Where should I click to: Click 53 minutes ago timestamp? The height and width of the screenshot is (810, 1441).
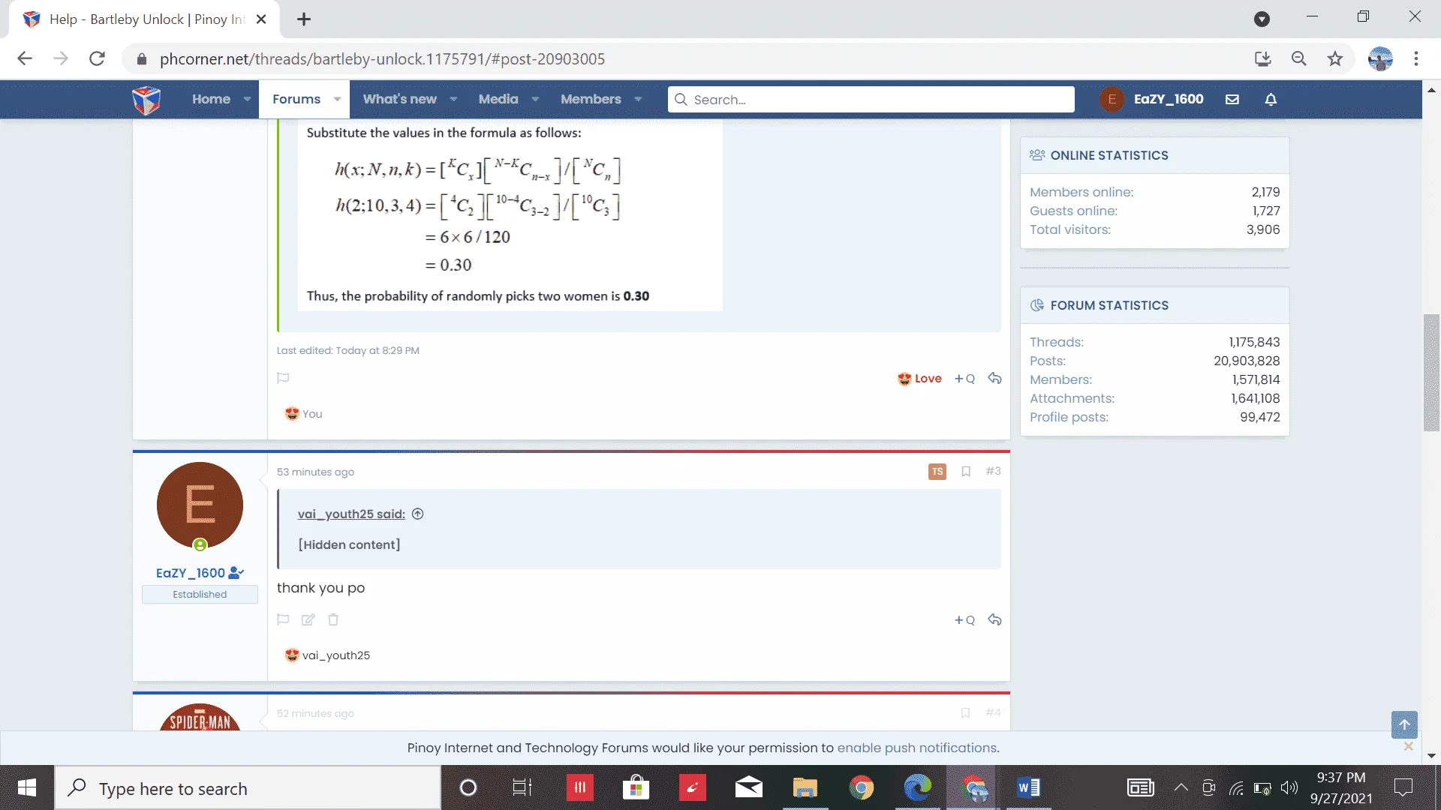pyautogui.click(x=315, y=472)
